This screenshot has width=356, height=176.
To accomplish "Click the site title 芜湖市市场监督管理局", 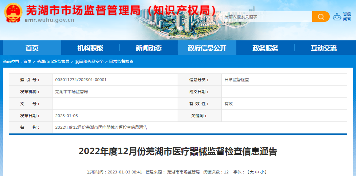I will [83, 10].
